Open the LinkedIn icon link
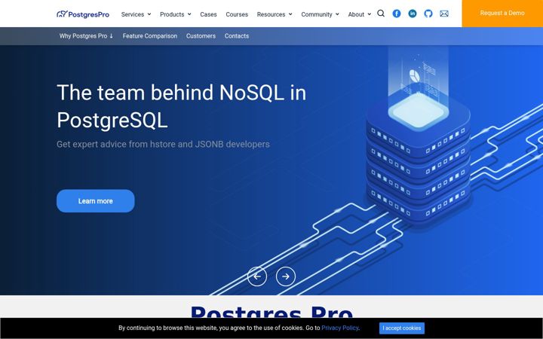This screenshot has width=543, height=339. (x=413, y=14)
